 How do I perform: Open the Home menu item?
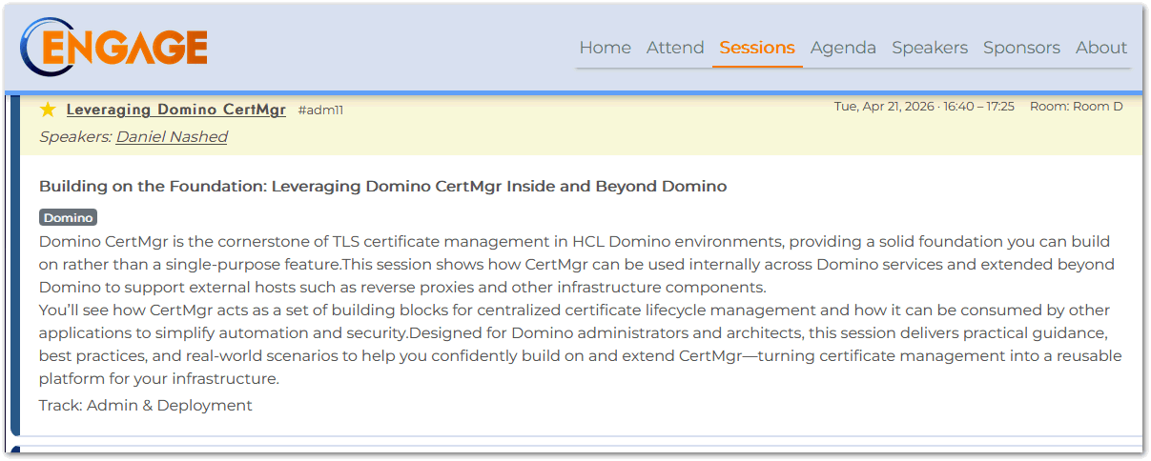pyautogui.click(x=605, y=48)
